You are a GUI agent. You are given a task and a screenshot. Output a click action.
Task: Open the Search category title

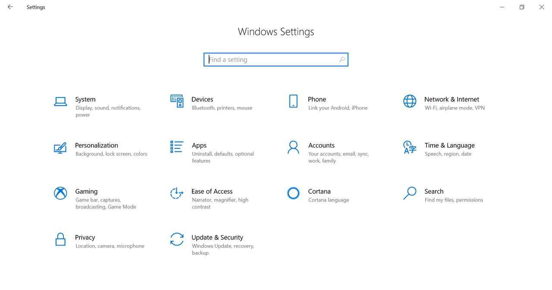click(434, 191)
